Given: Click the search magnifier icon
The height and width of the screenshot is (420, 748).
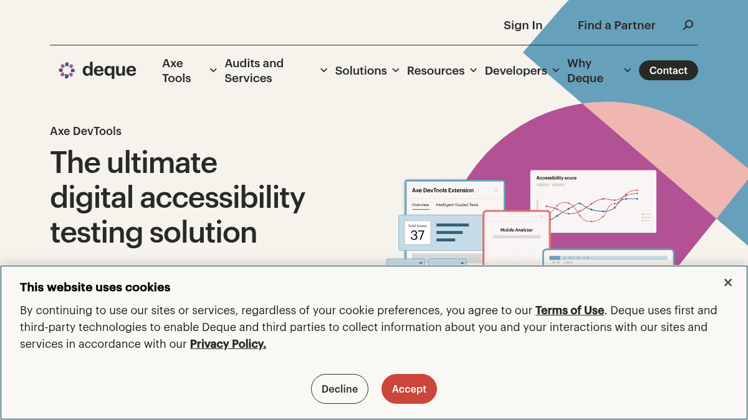Looking at the screenshot, I should pos(688,26).
